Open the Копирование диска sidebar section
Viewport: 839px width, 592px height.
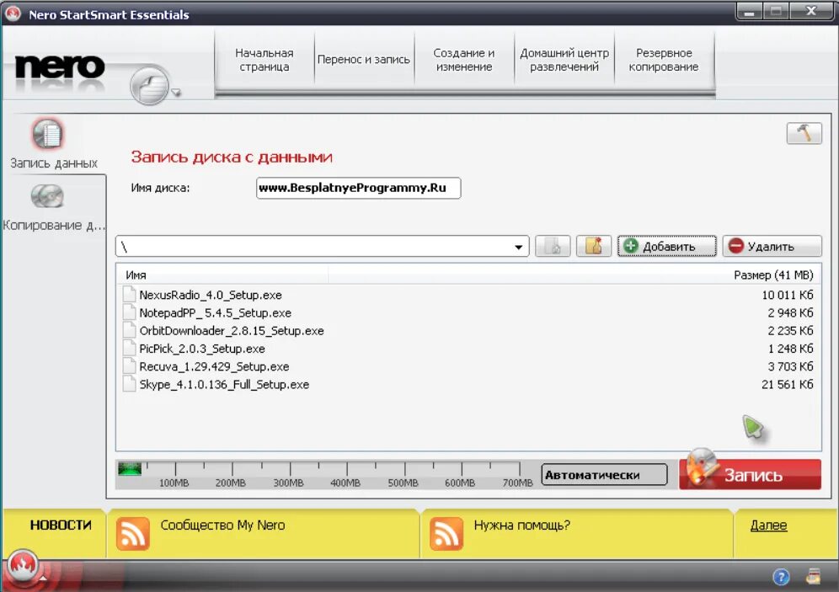tap(53, 208)
